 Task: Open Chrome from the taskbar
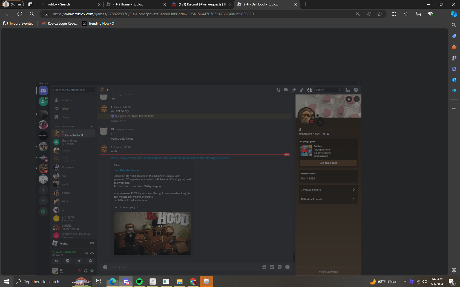tap(193, 282)
